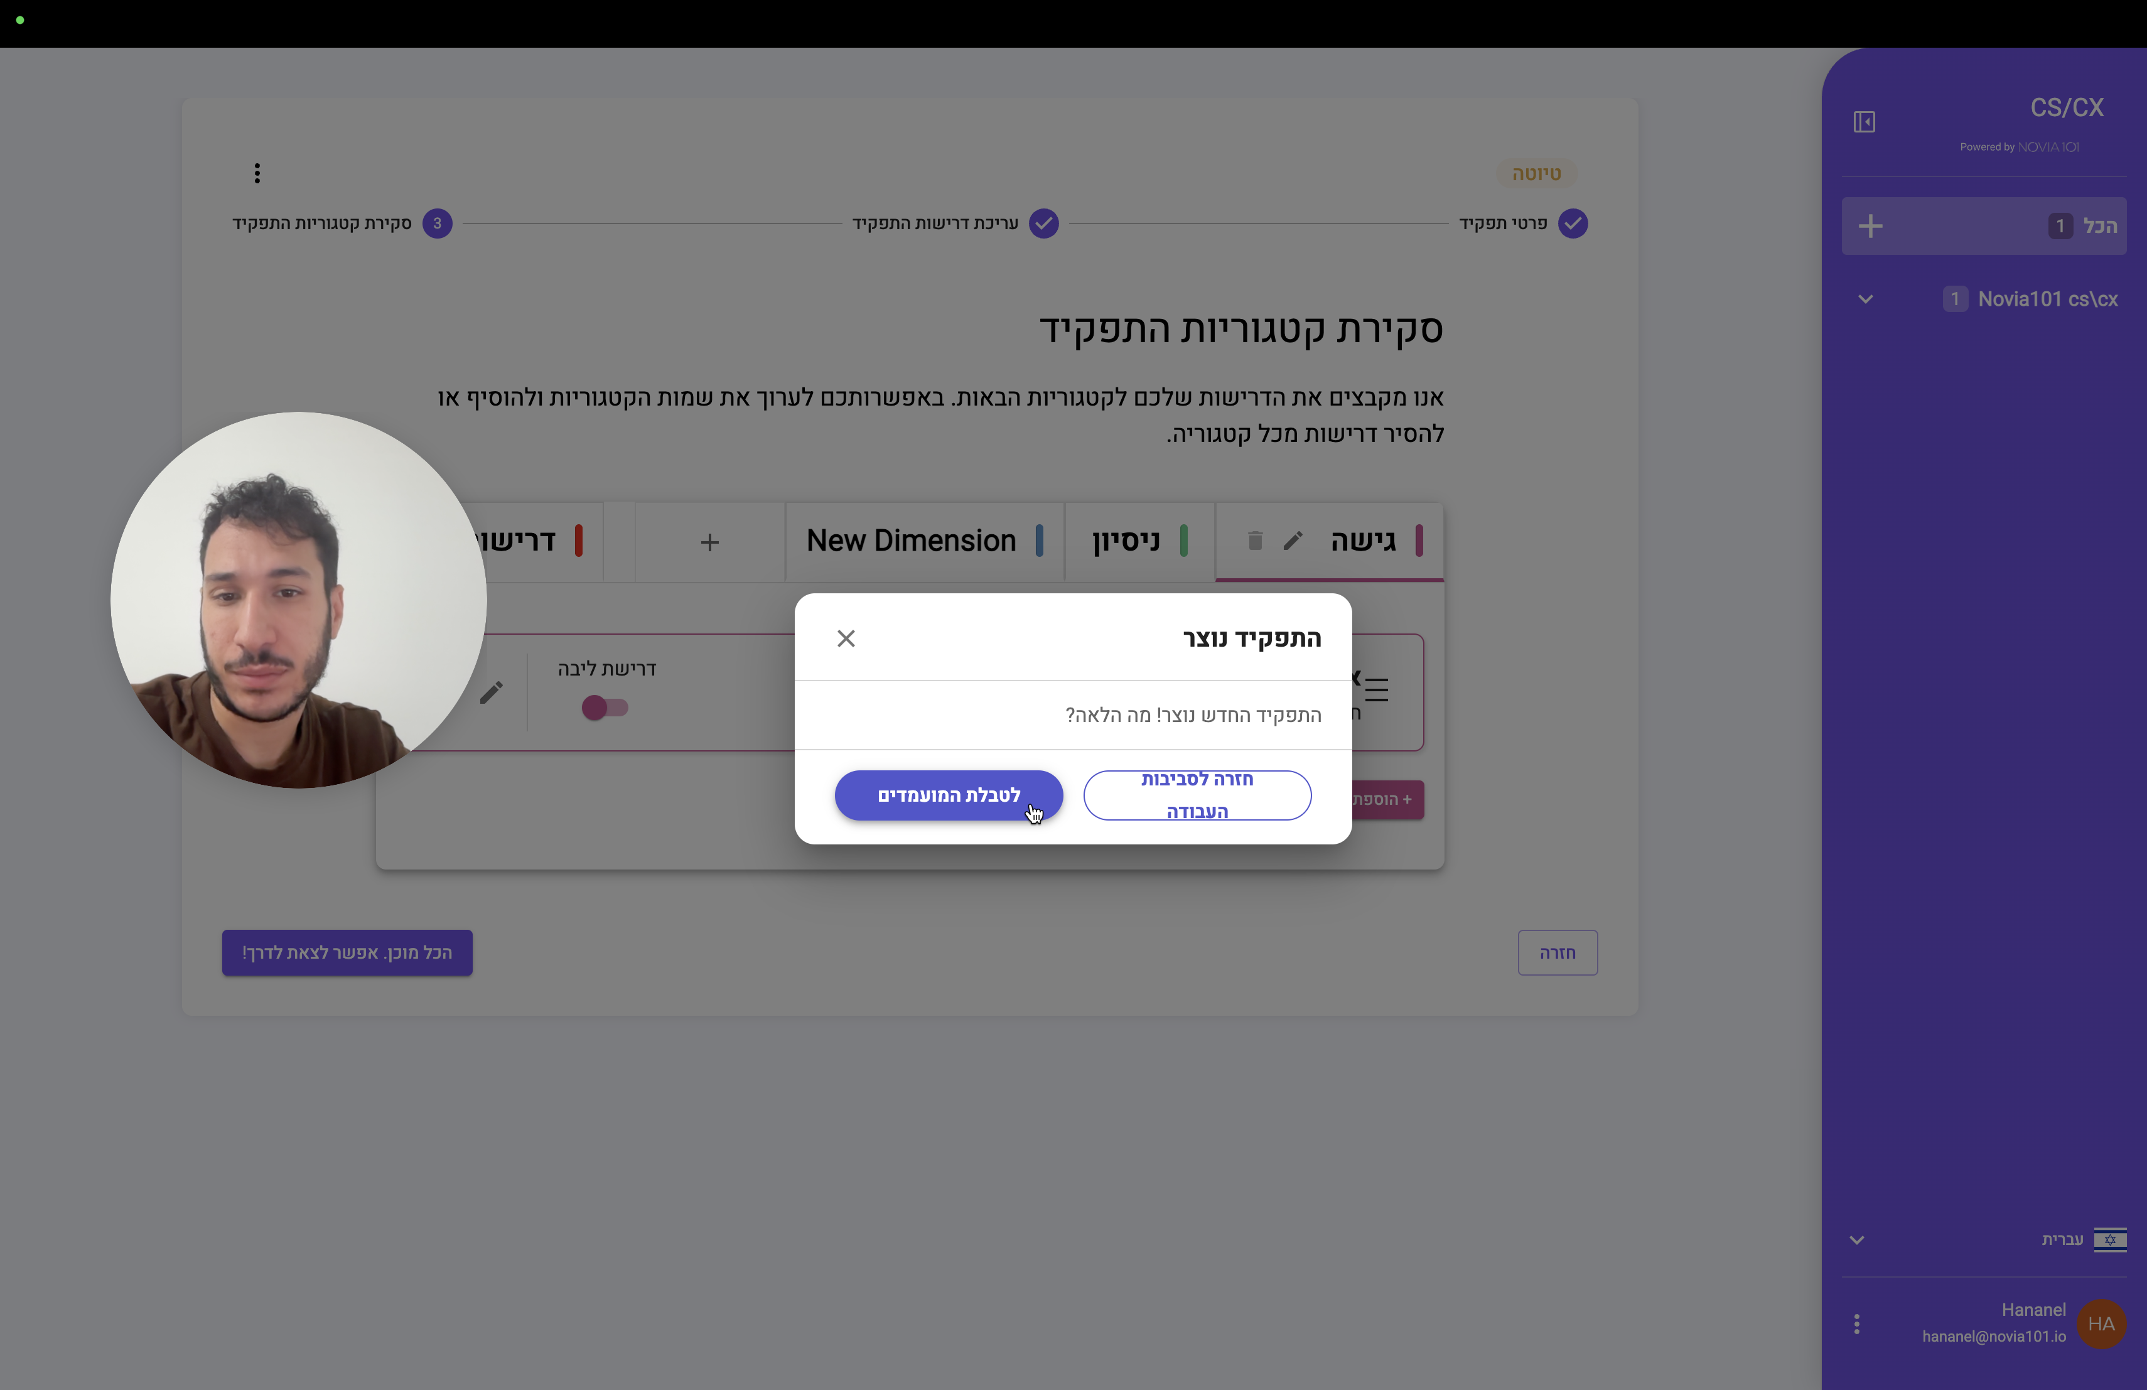Collapse the sidebar panel icon
2147x1390 pixels.
pos(1864,122)
